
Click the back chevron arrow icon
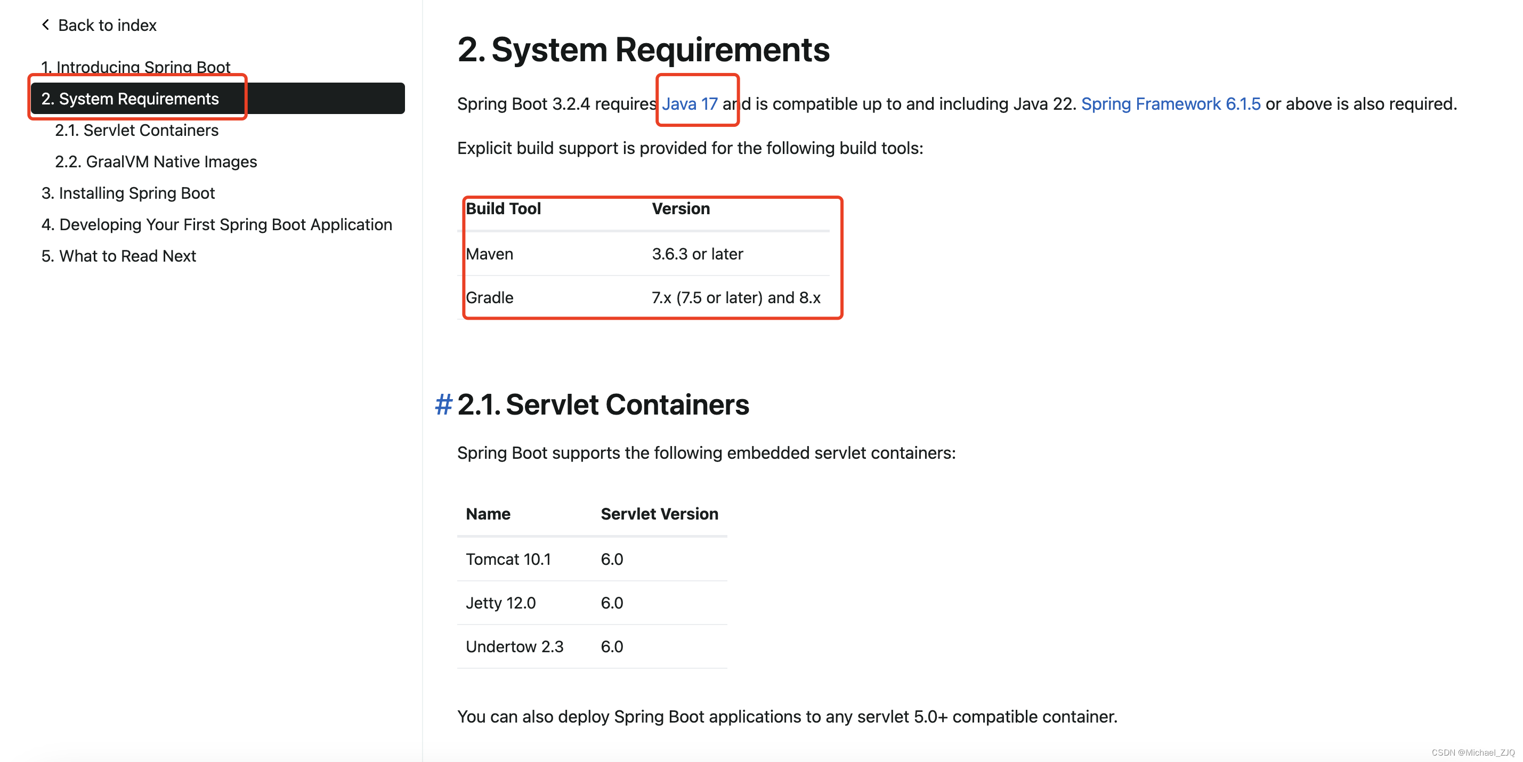pyautogui.click(x=45, y=25)
